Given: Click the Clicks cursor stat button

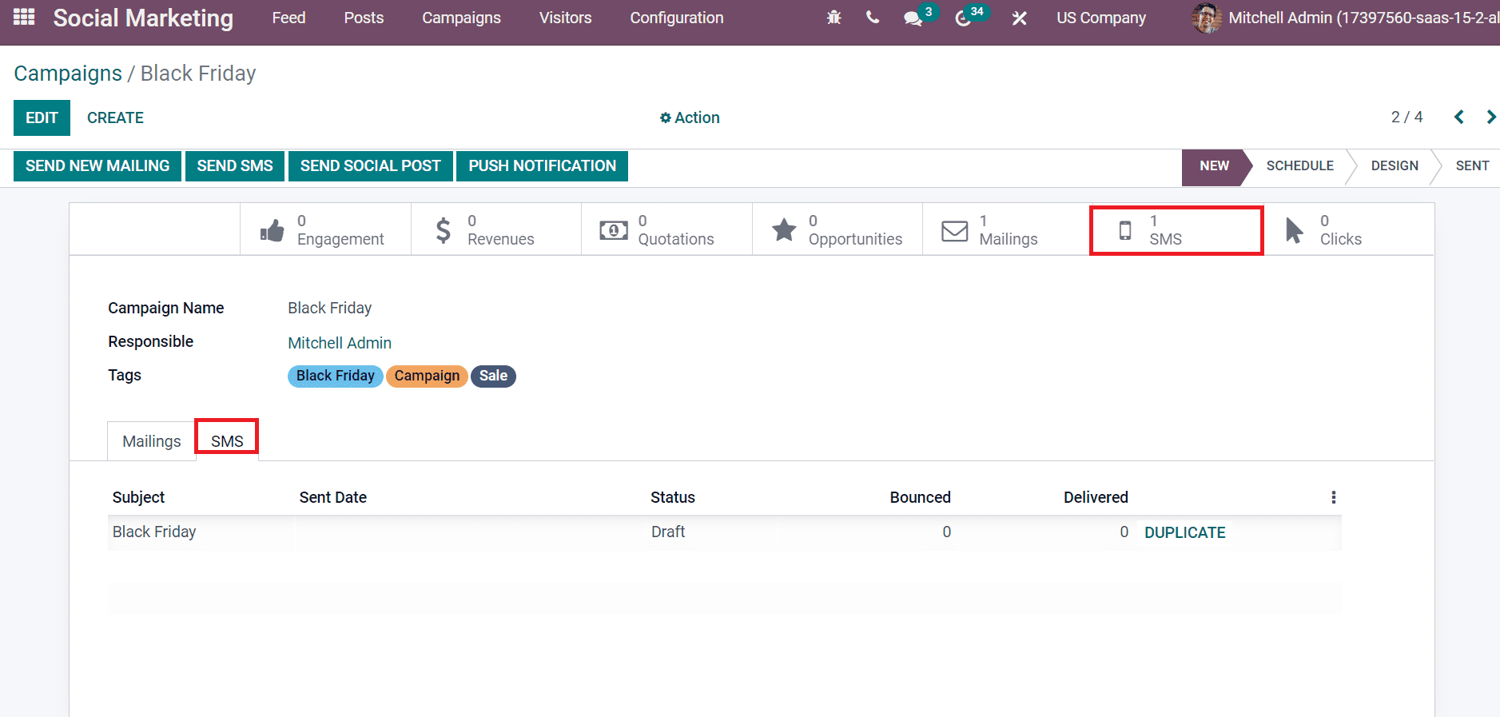Looking at the screenshot, I should (1348, 230).
